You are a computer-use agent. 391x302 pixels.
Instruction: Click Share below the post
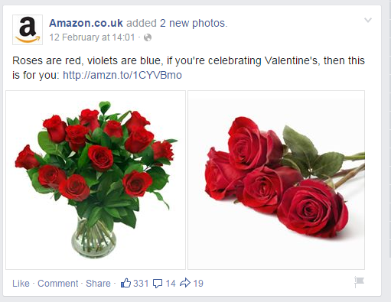98,284
